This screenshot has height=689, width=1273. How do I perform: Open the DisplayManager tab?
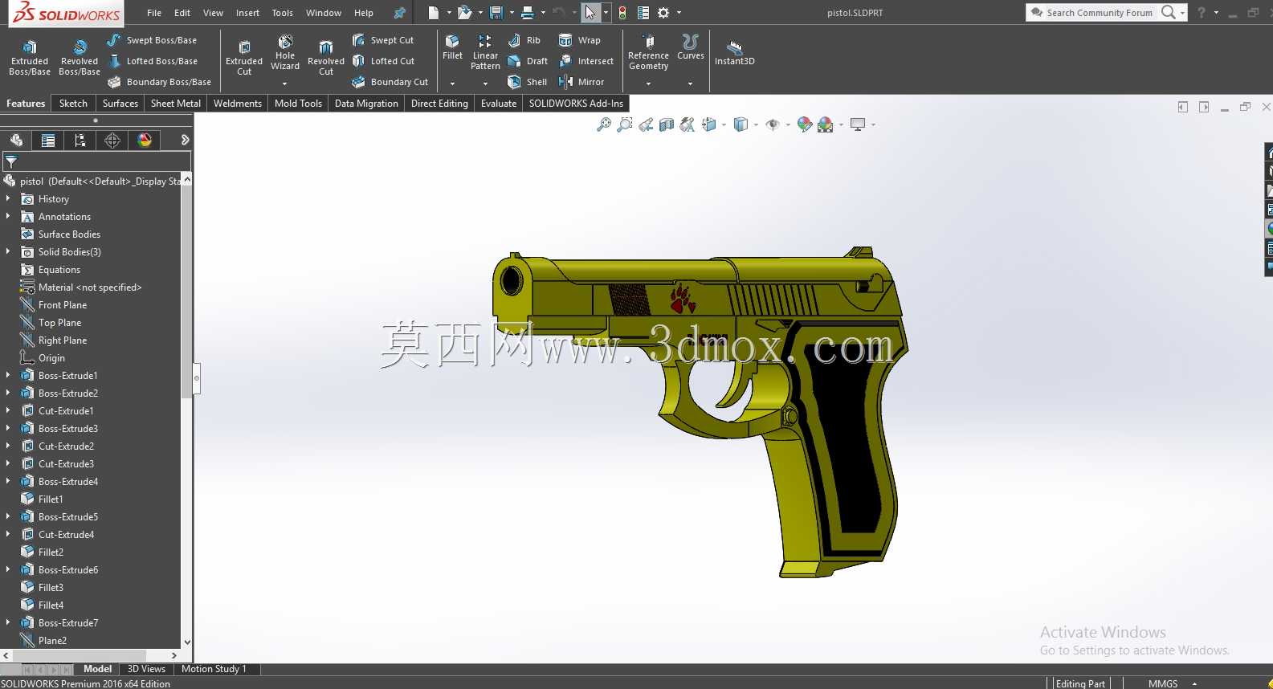point(145,141)
